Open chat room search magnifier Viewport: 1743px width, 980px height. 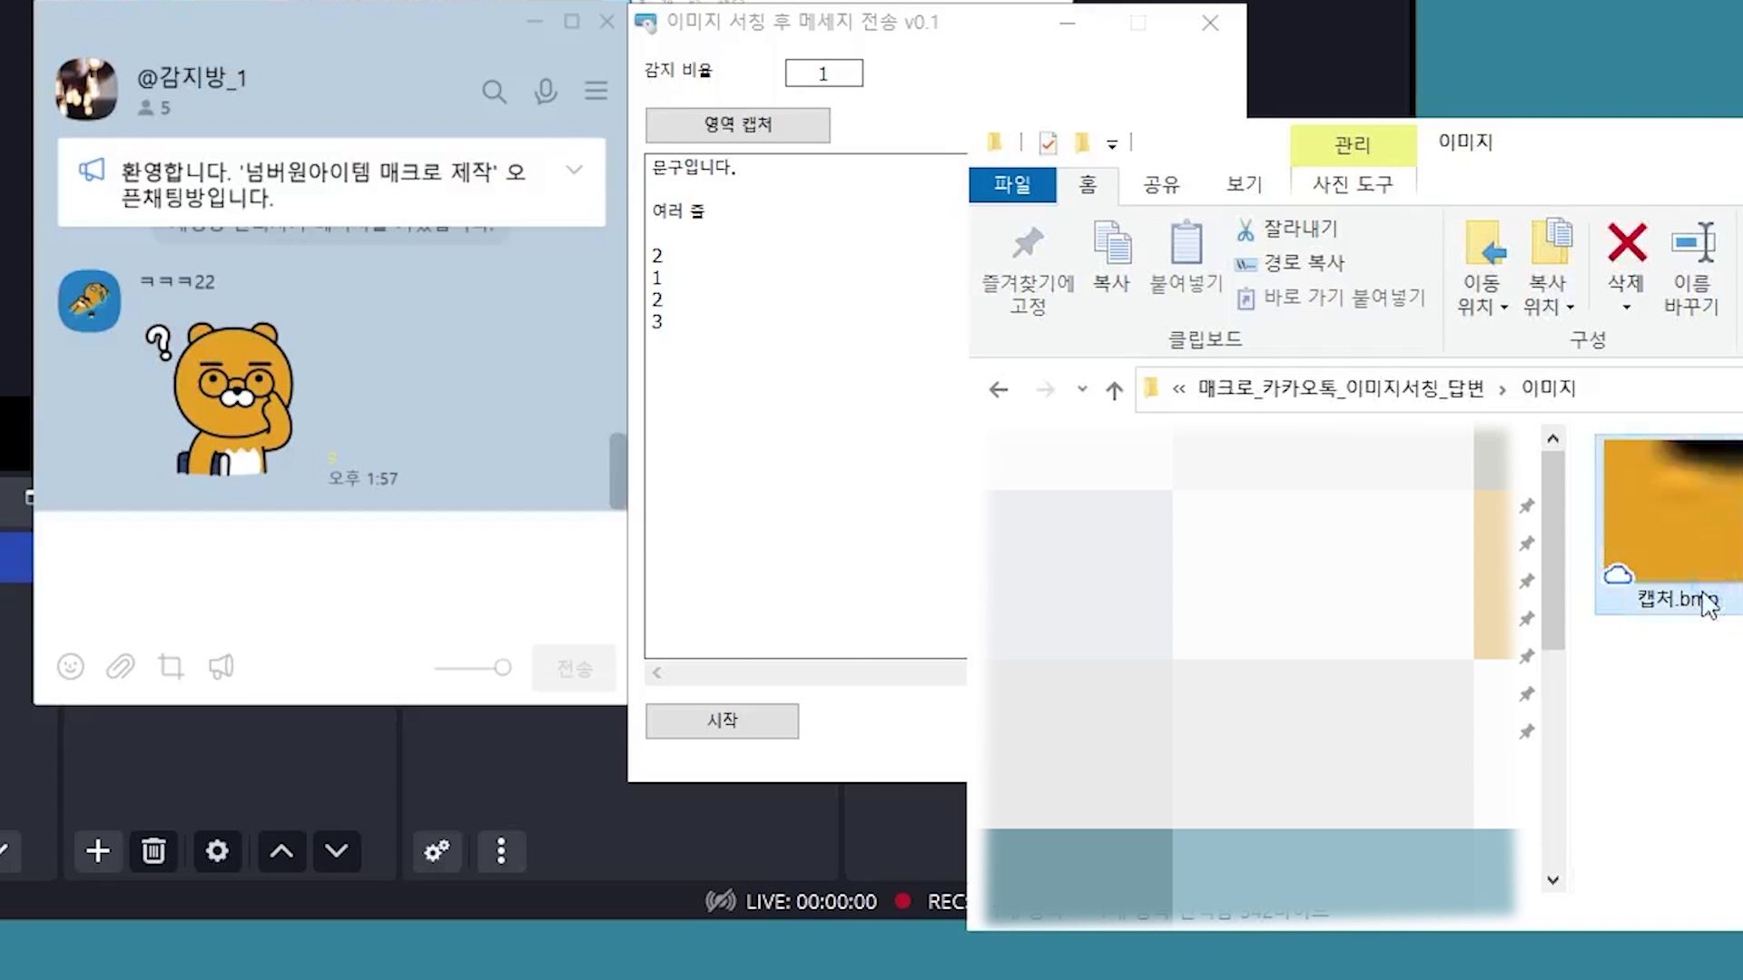(x=494, y=91)
